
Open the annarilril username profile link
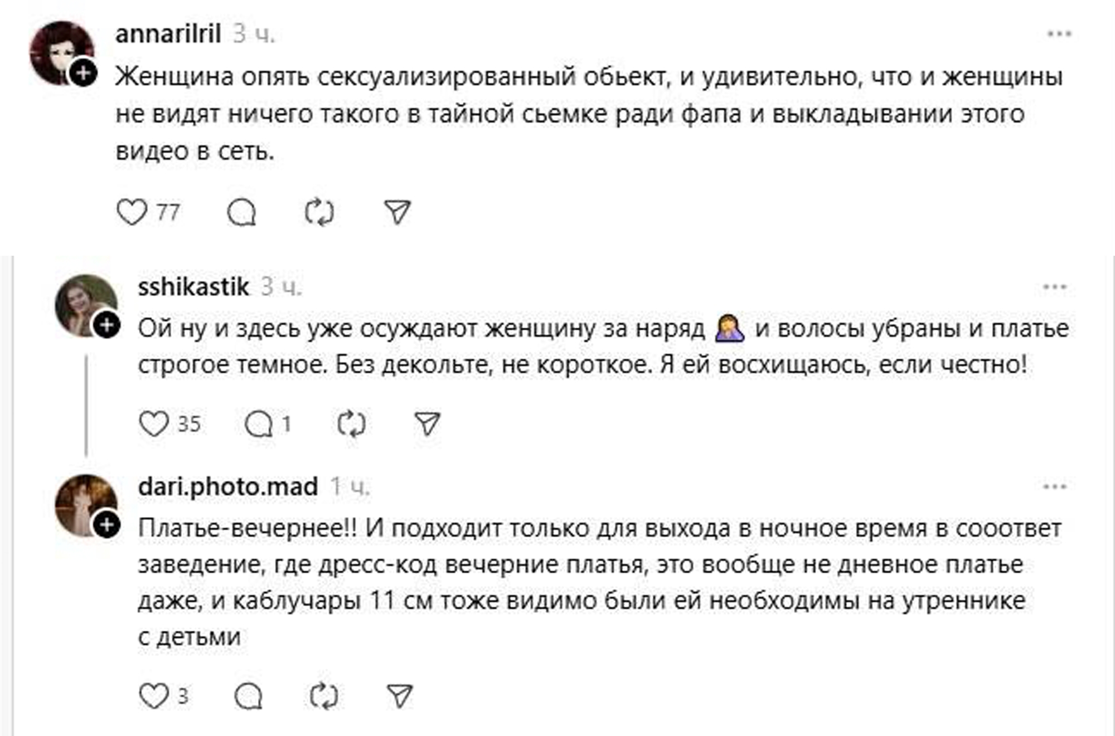(x=168, y=34)
